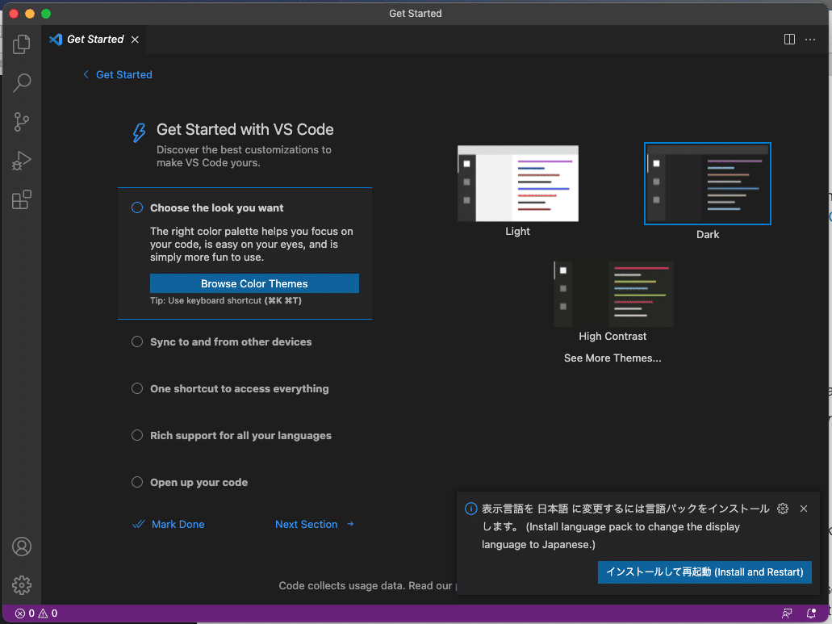Open the Explorer view in activity bar
832x624 pixels.
tap(22, 44)
